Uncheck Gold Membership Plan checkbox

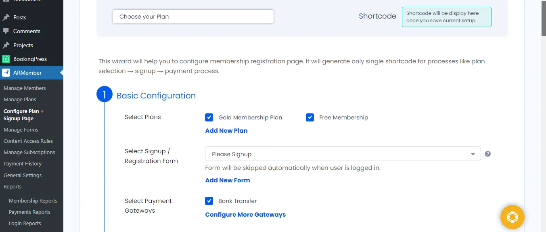pos(209,117)
